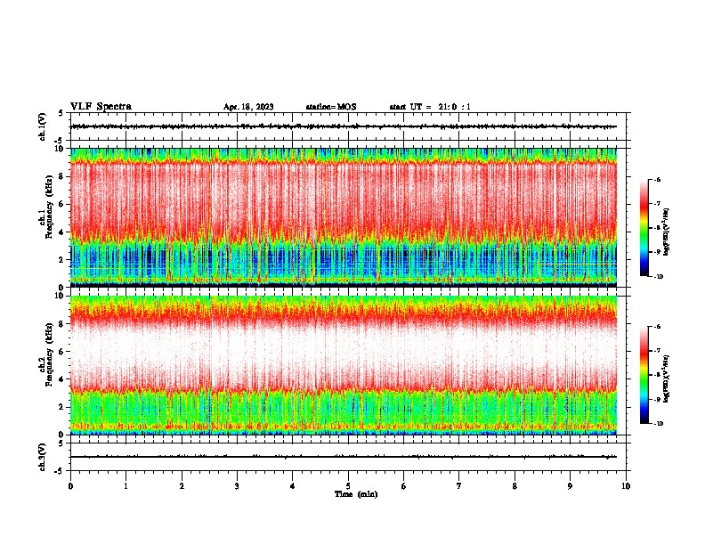Click time-axis tick label '10' at the right end

[x=626, y=486]
